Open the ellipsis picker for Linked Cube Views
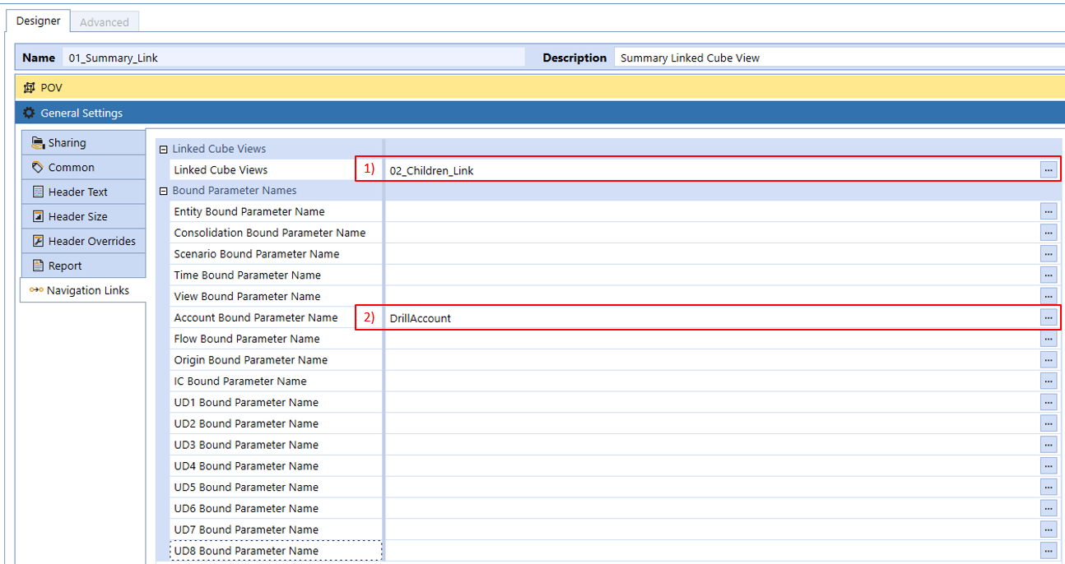 pyautogui.click(x=1048, y=169)
